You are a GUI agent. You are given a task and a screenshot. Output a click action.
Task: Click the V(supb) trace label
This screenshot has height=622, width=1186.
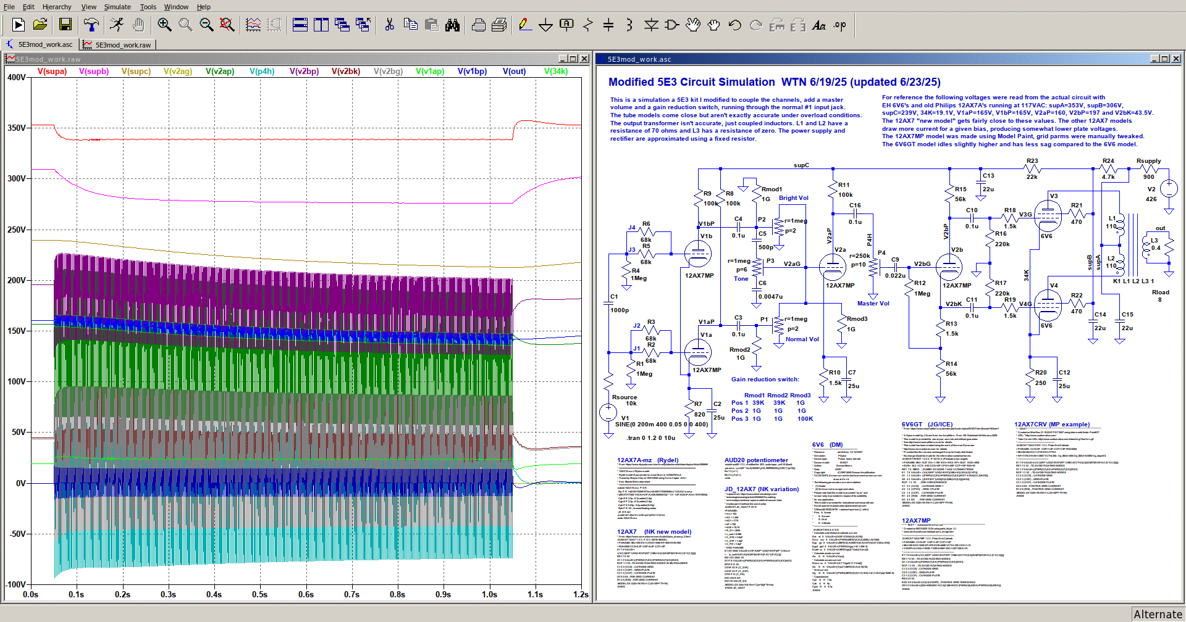(94, 71)
